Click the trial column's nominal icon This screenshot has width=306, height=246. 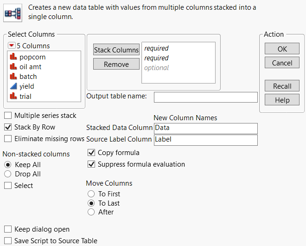(x=13, y=97)
